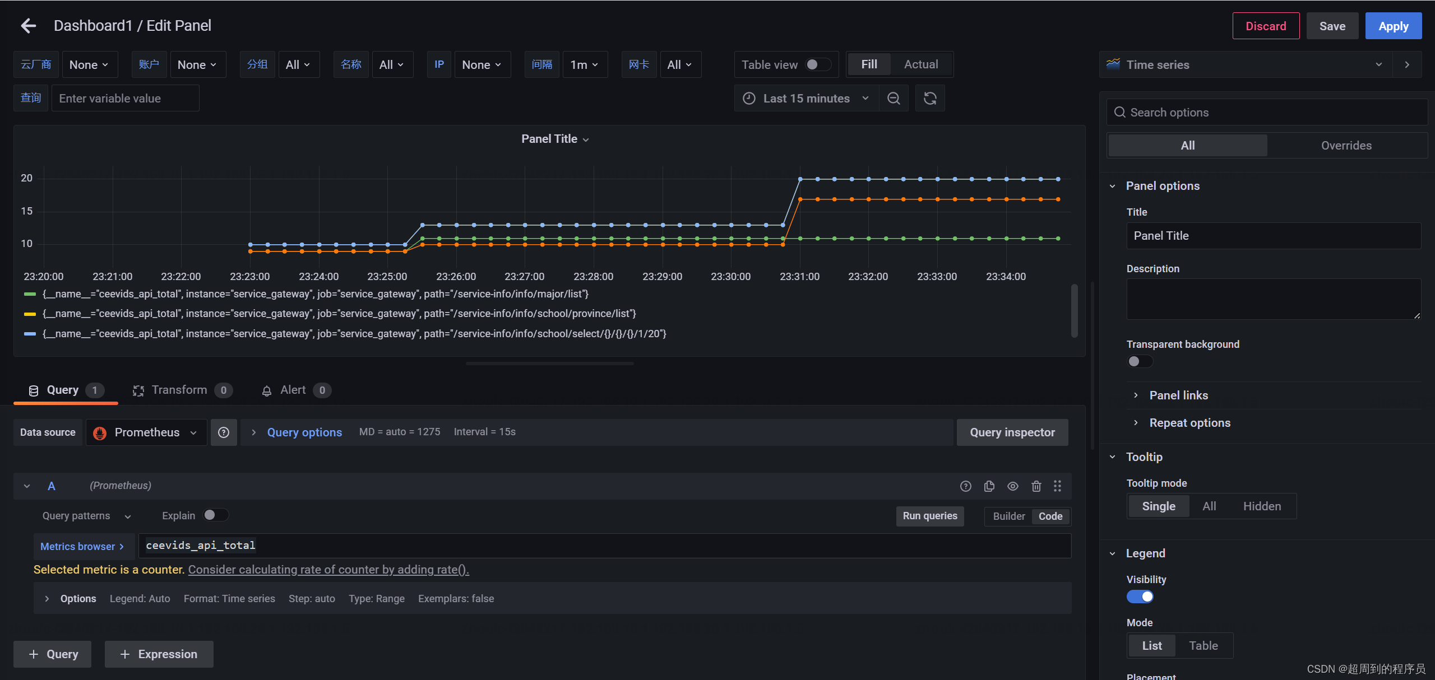
Task: Hide query A with the eye icon
Action: click(x=1012, y=486)
